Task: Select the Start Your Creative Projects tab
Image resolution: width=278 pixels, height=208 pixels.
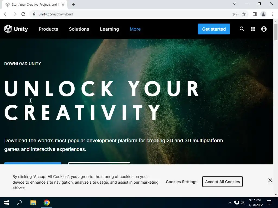Action: click(35, 5)
